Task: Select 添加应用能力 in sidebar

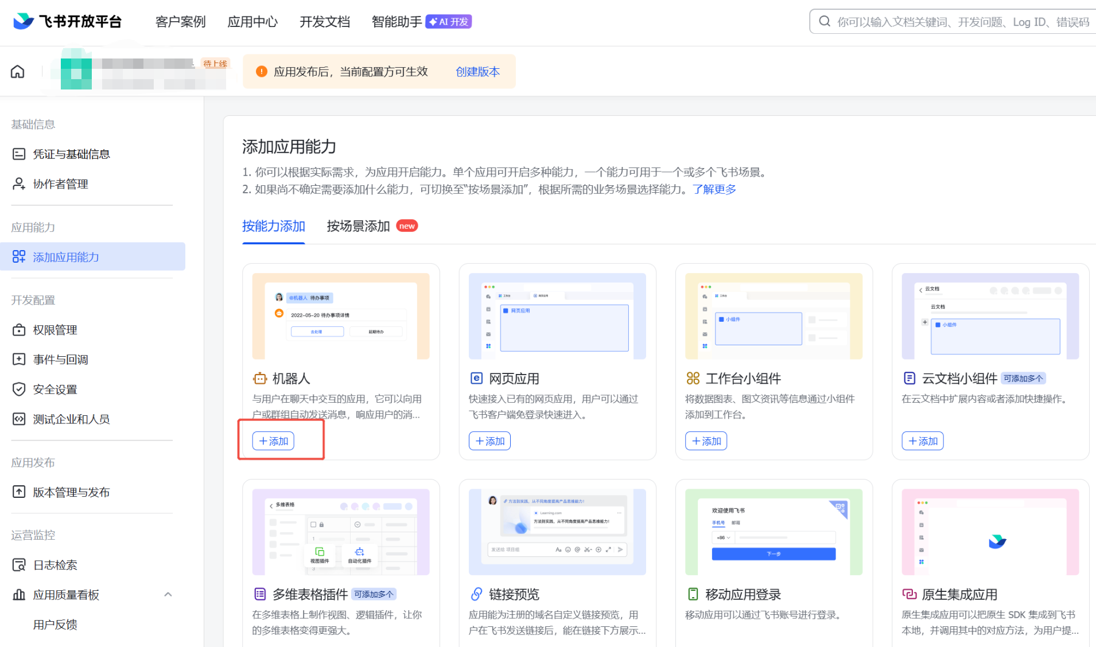Action: [x=92, y=256]
